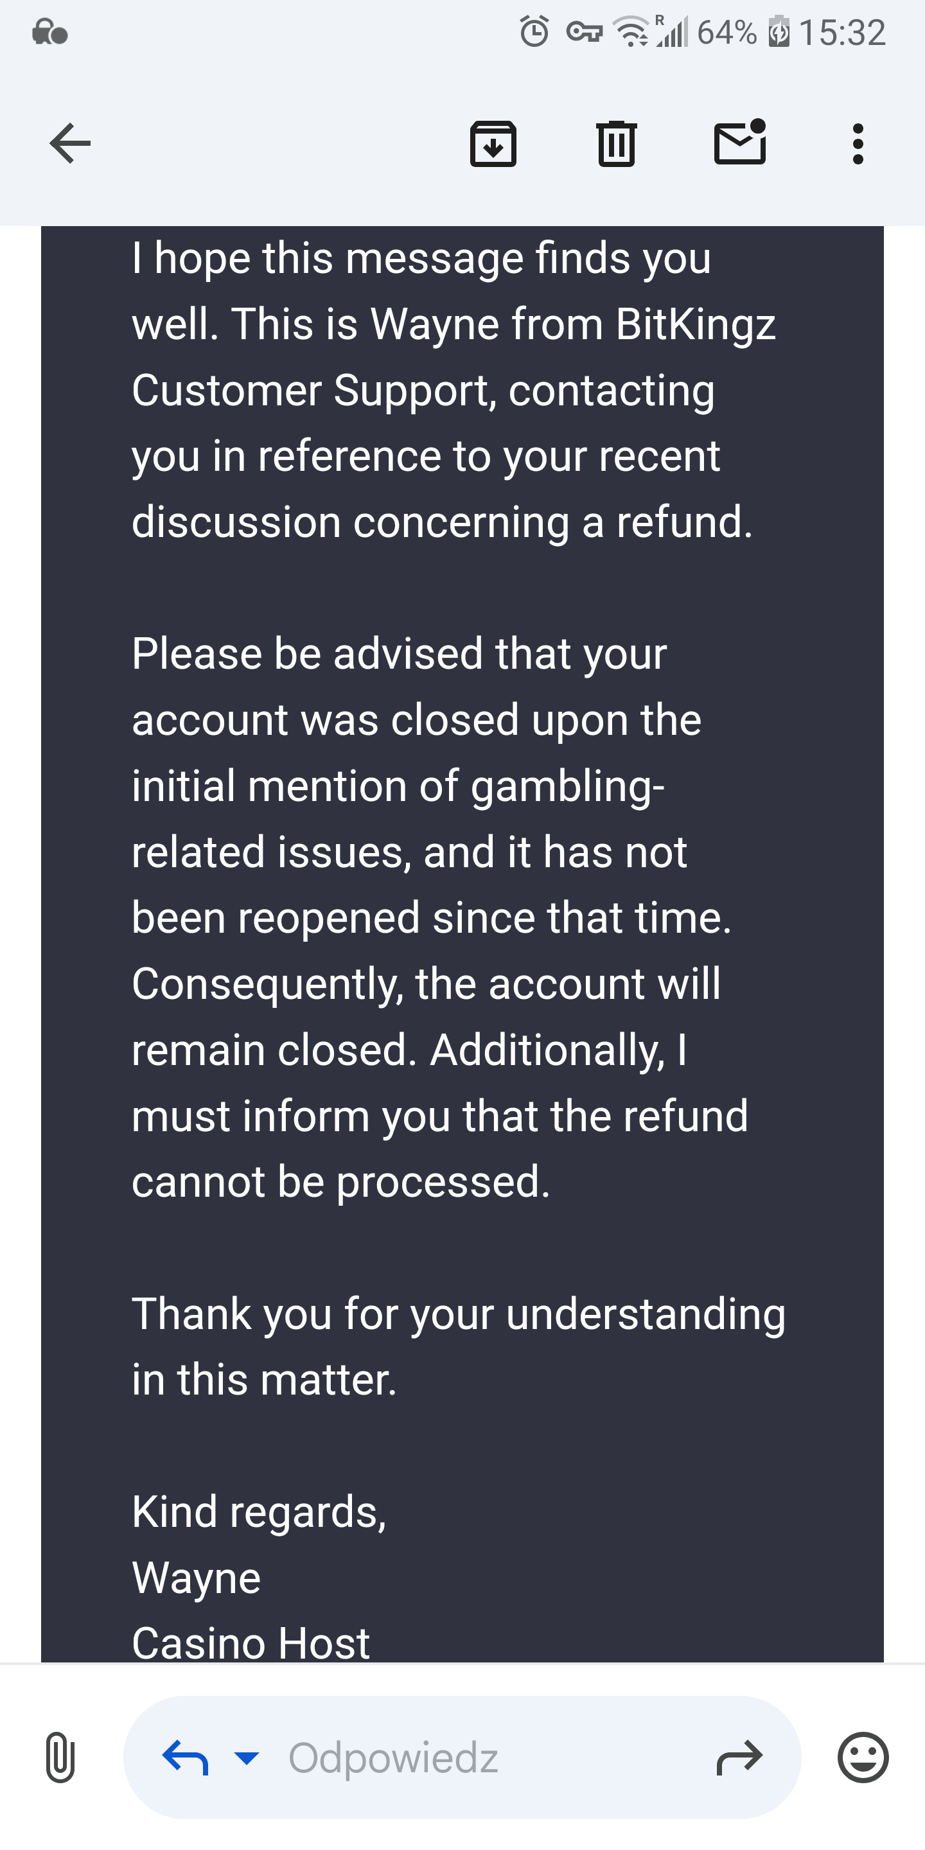
Task: Open the emoji reaction picker
Action: click(863, 1757)
